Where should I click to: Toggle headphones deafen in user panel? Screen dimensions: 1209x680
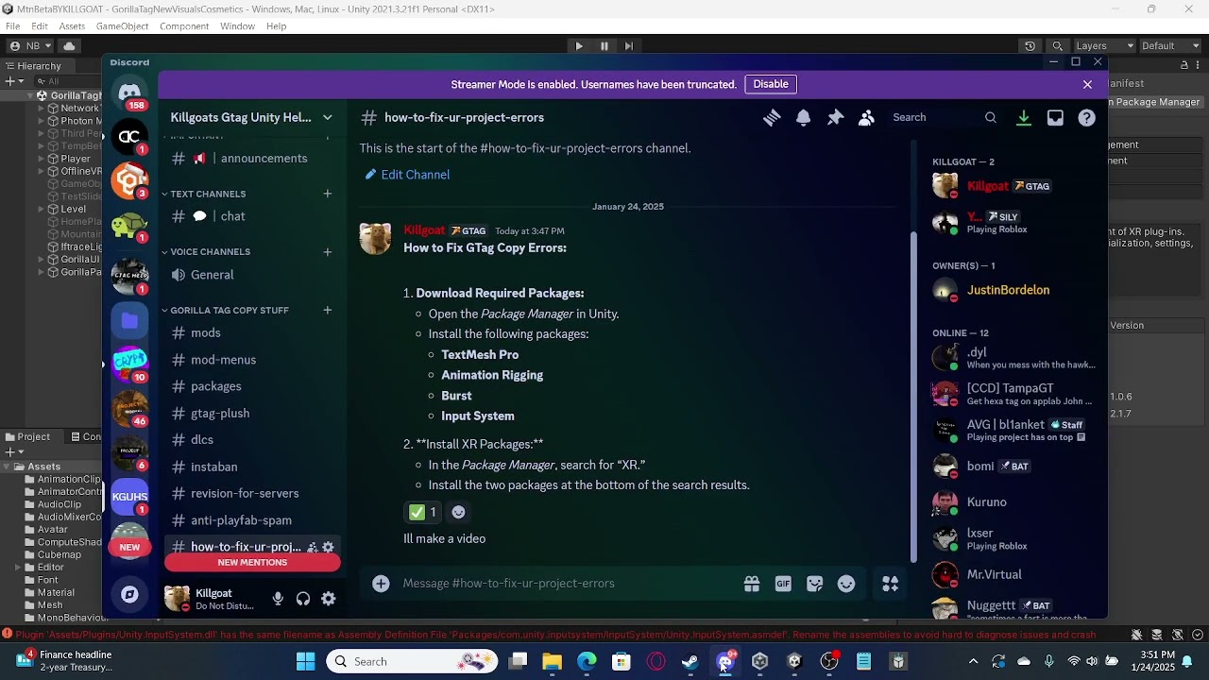point(303,599)
